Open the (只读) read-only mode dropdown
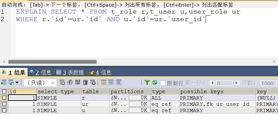The width and height of the screenshot is (278, 128). pos(40,83)
